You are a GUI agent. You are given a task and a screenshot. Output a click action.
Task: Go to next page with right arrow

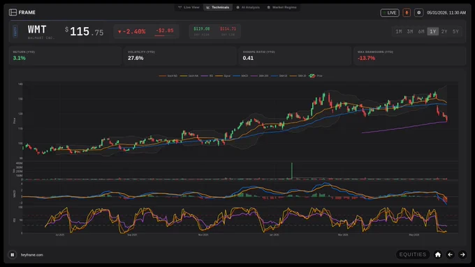(x=462, y=254)
